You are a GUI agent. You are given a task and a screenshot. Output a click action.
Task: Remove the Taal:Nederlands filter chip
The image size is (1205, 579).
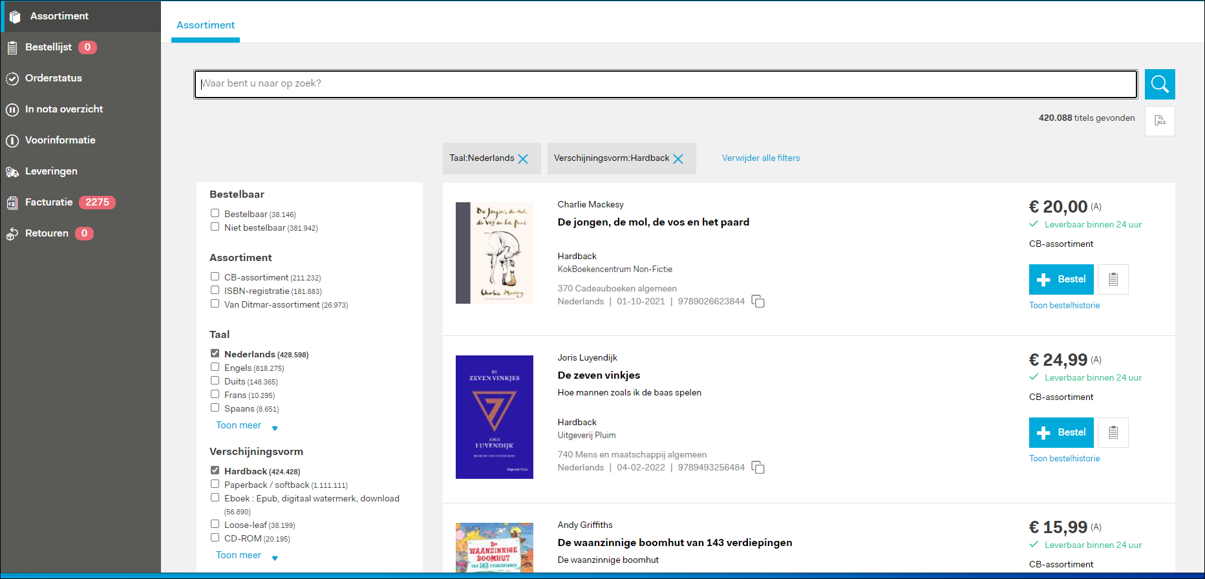(x=523, y=159)
